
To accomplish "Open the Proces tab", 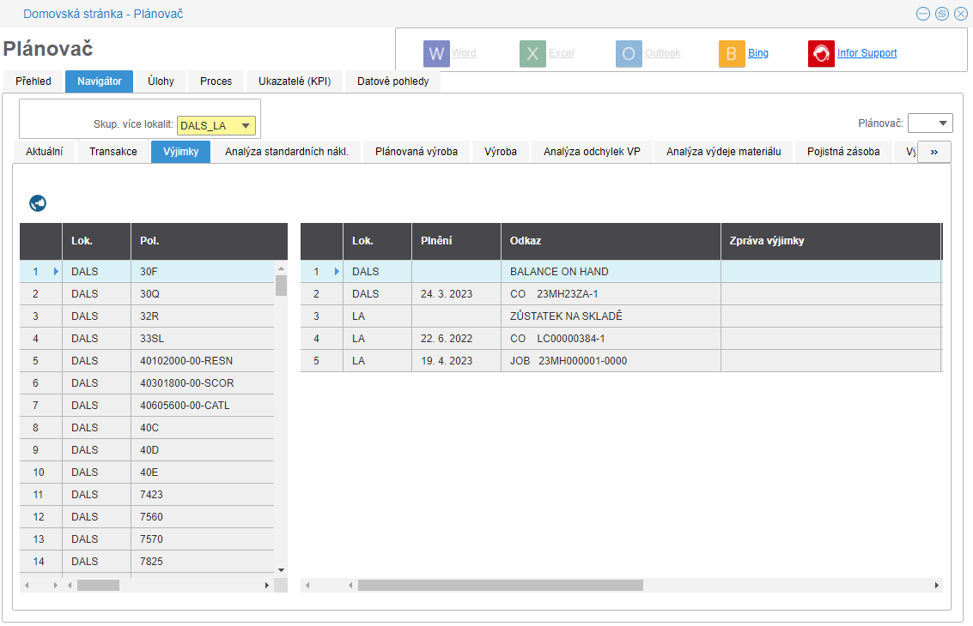I will tap(216, 81).
